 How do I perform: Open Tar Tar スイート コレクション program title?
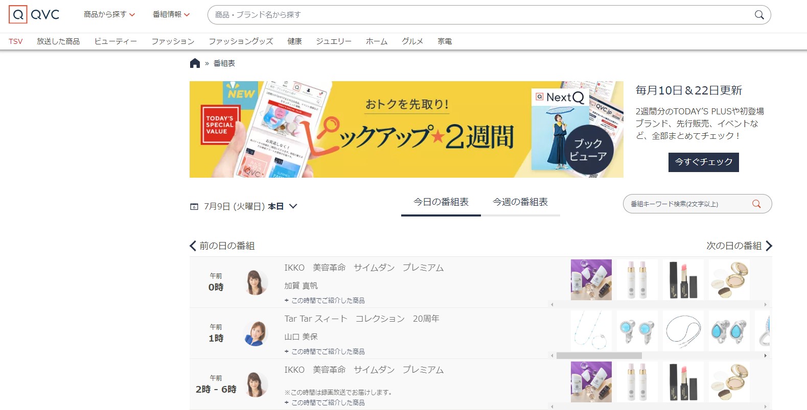tap(362, 319)
